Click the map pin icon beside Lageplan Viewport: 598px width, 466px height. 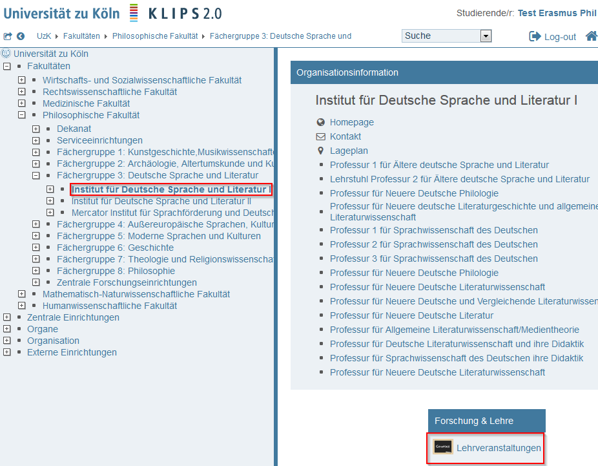coord(321,151)
